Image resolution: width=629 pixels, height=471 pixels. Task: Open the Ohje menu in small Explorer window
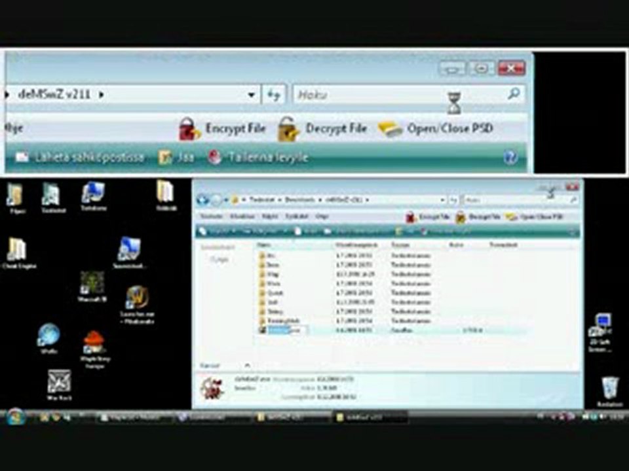[x=322, y=217]
